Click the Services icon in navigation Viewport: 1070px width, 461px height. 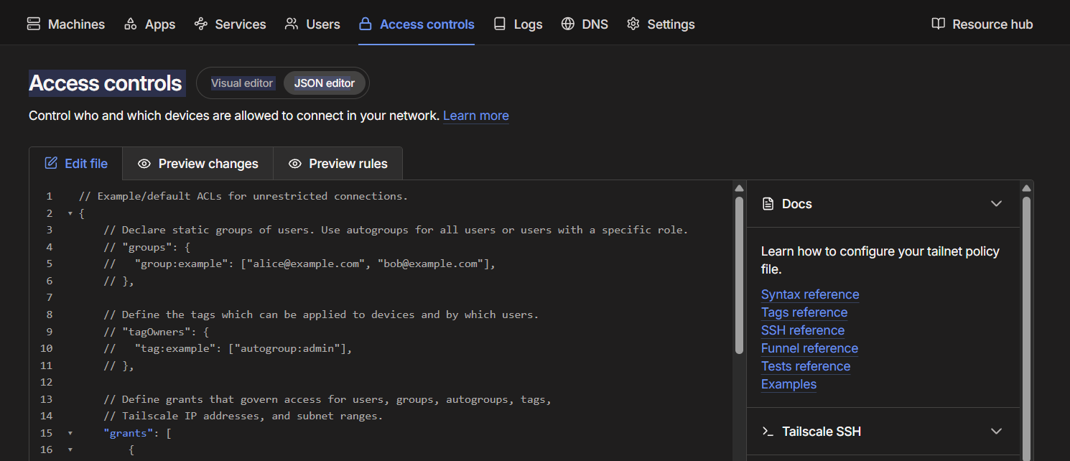[x=201, y=24]
